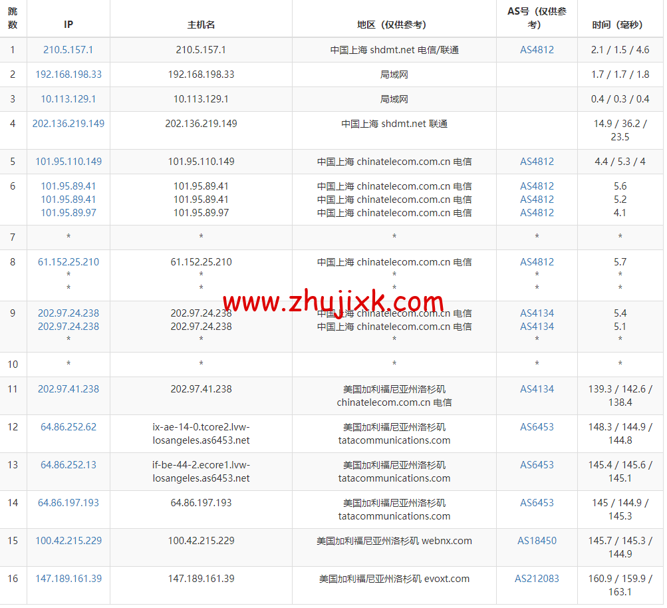667x608 pixels.
Task: Select IP 192.168.198.33 in hop 2
Action: pos(68,75)
